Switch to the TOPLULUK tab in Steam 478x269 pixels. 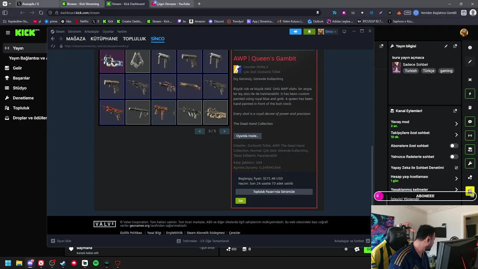tap(134, 39)
